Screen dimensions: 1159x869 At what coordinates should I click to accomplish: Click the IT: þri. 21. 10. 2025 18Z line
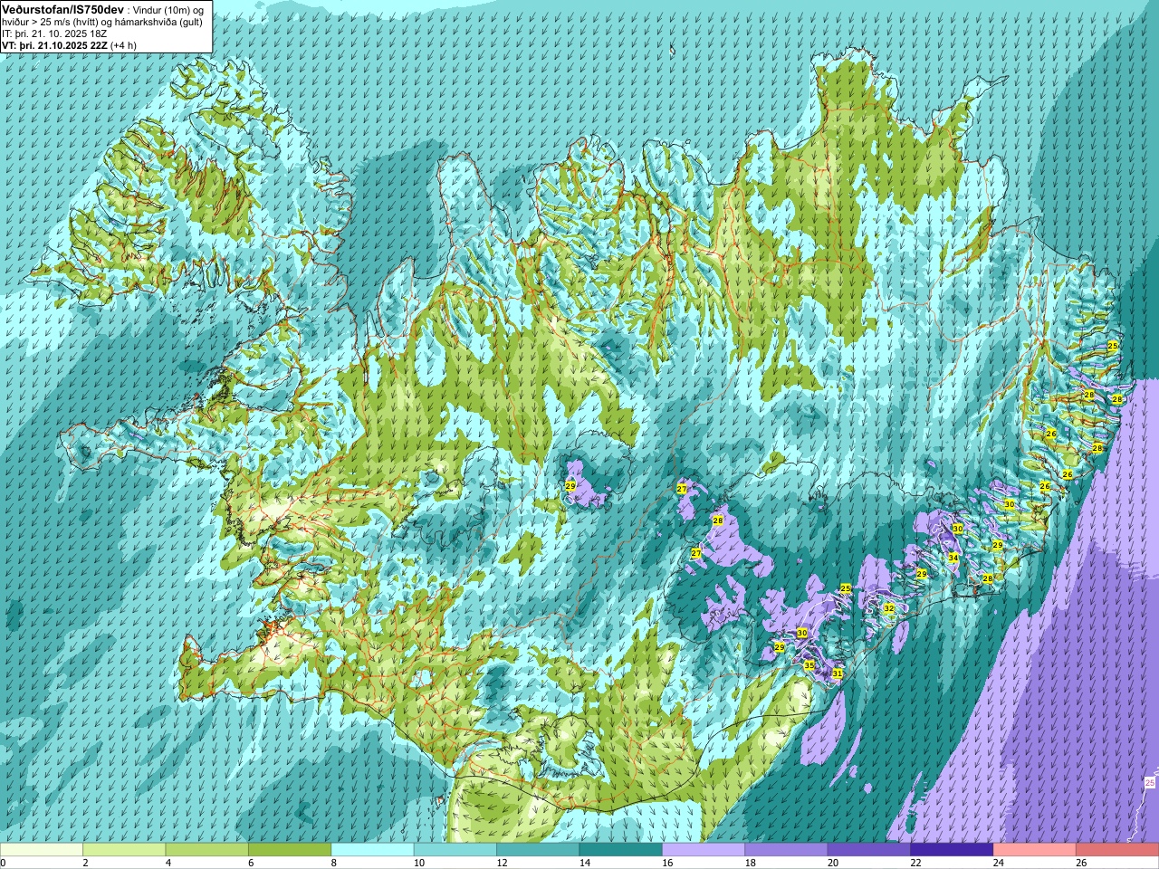coord(54,33)
